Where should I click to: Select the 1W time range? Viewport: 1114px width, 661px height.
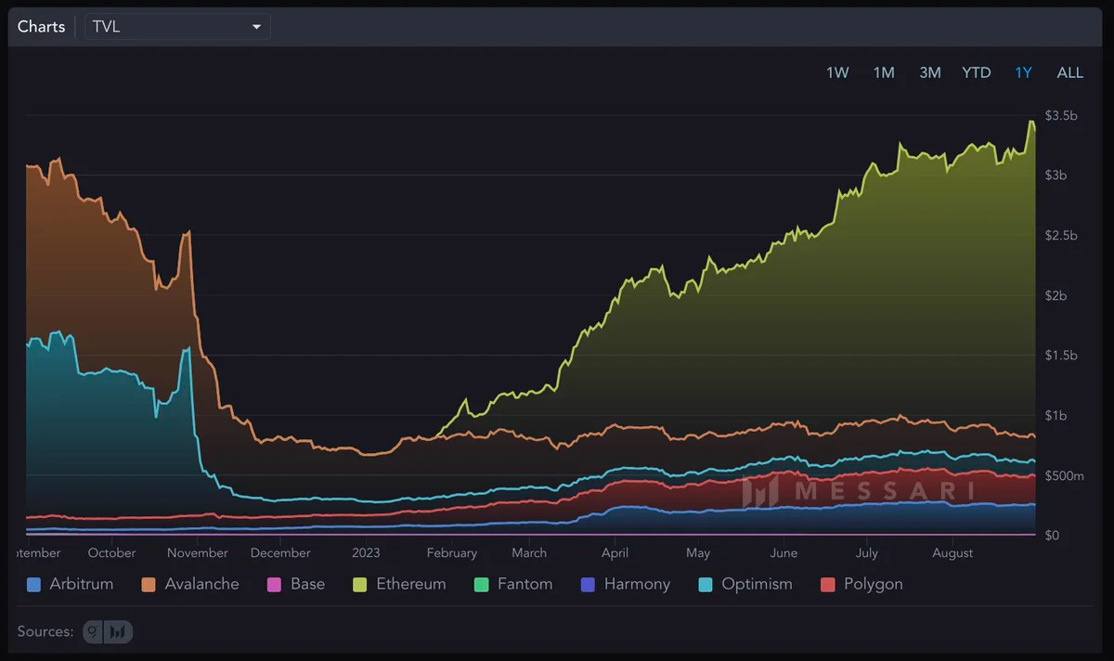tap(837, 72)
